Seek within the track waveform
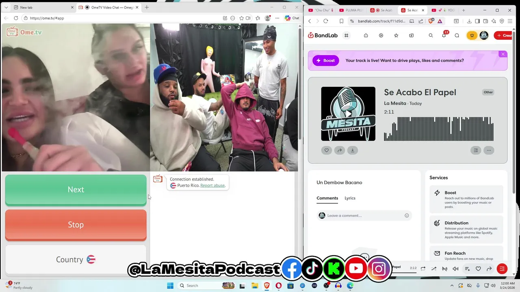 pyautogui.click(x=439, y=129)
